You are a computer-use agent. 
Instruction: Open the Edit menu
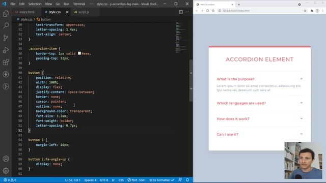(21, 4)
